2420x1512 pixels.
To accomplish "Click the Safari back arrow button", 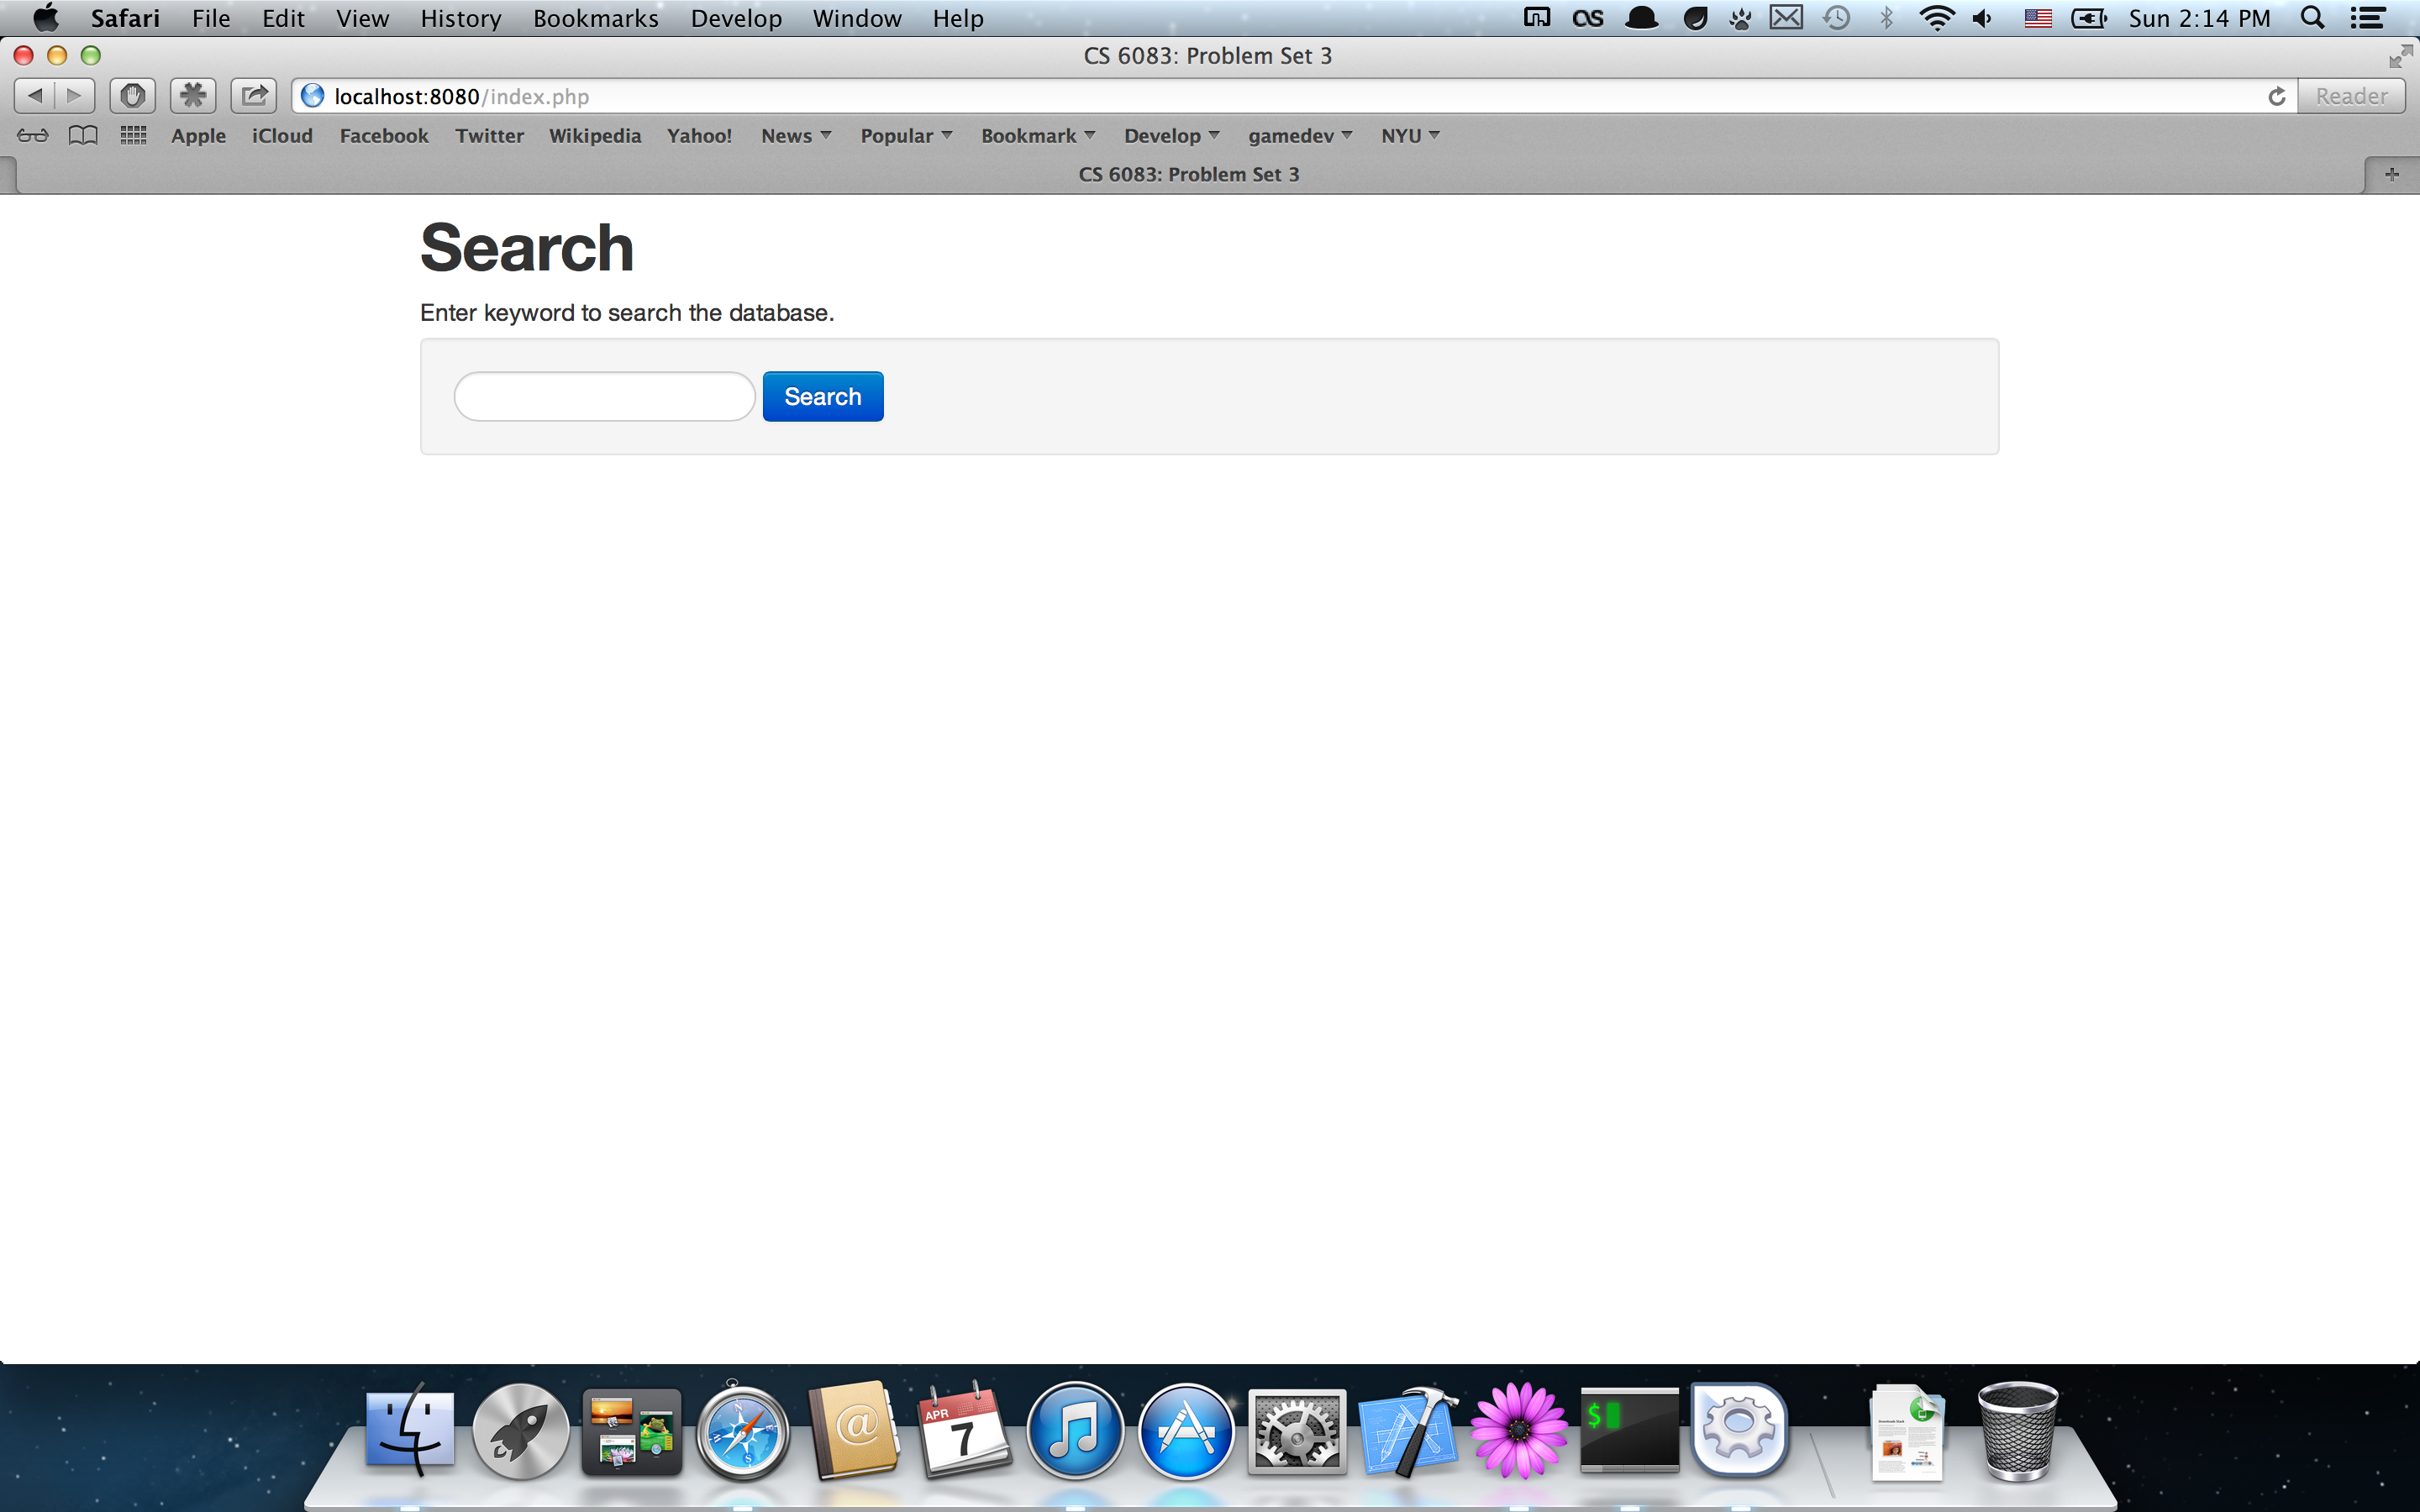I will pyautogui.click(x=35, y=96).
